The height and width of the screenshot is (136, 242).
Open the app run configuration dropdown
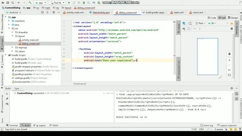tap(40, 3)
